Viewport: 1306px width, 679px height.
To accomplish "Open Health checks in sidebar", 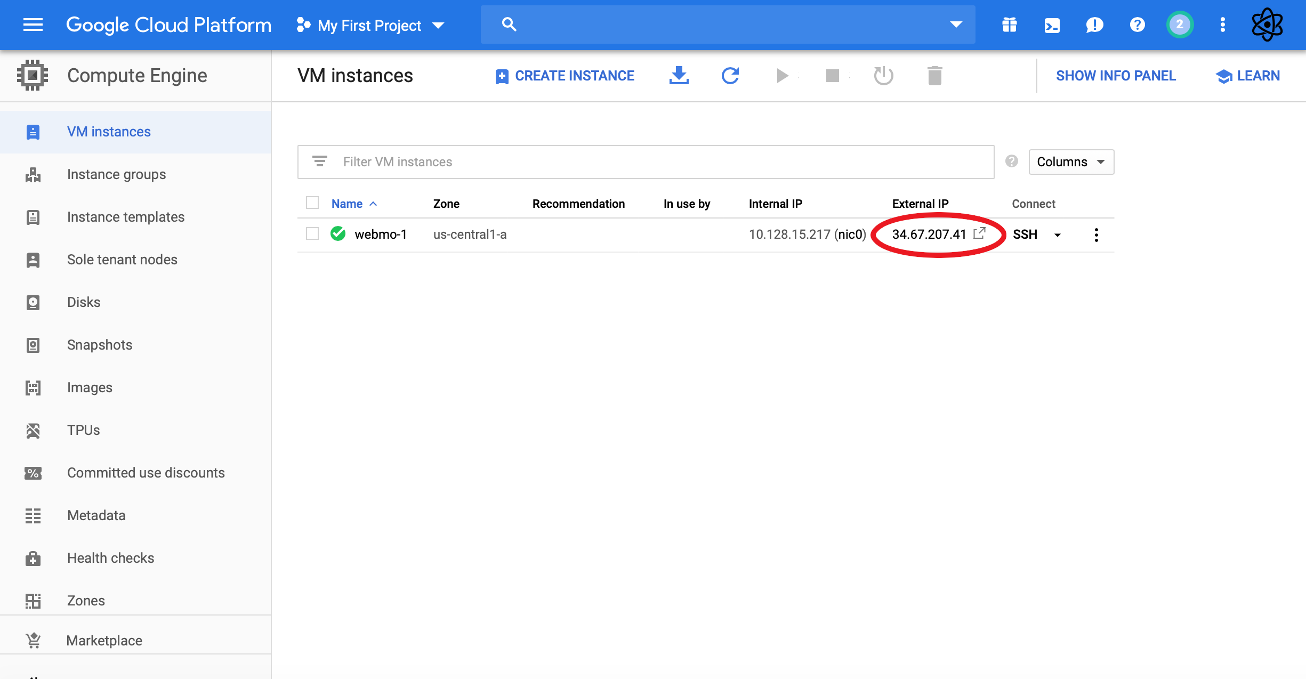I will (x=135, y=558).
